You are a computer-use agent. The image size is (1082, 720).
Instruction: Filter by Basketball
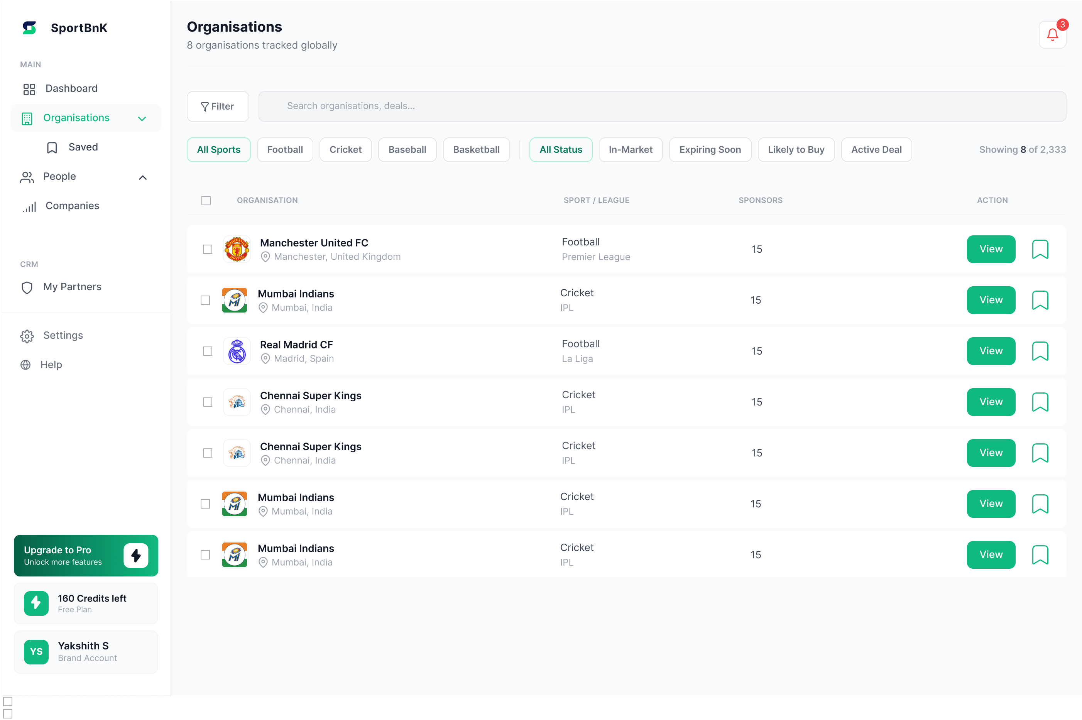point(476,150)
